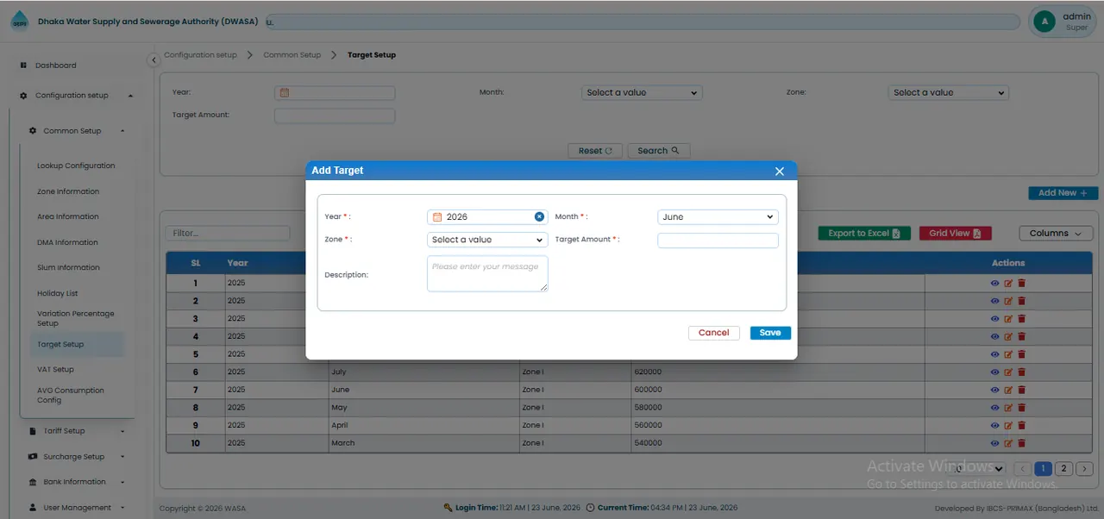Edit the June target in row 7
This screenshot has height=519, width=1104.
coord(1008,390)
